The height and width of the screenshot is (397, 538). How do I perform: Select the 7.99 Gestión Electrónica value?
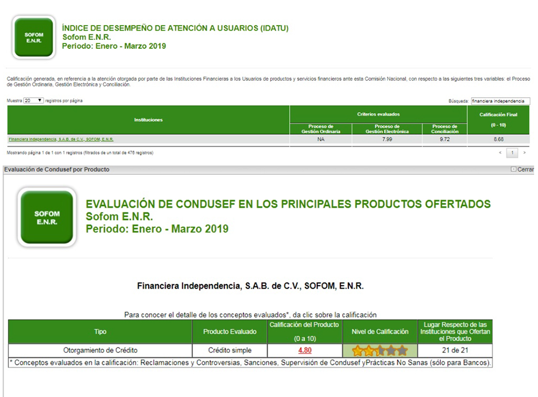387,139
